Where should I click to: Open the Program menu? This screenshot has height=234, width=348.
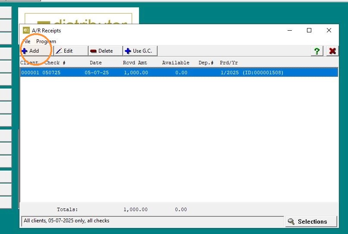[46, 41]
